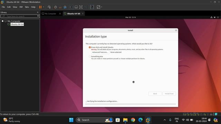Viewport: 221px width, 124px height.
Task: Click the Ubuntu network status icon
Action: pyautogui.click(x=211, y=17)
